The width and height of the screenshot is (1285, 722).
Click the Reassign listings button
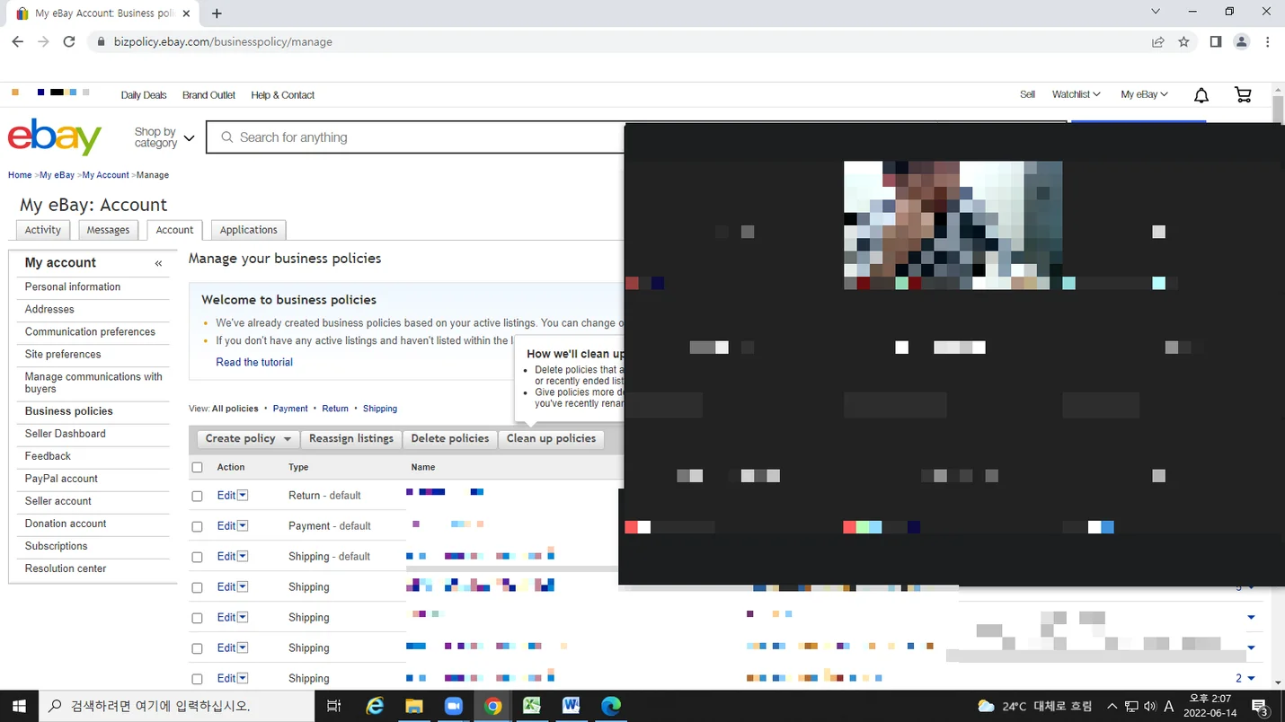click(351, 439)
